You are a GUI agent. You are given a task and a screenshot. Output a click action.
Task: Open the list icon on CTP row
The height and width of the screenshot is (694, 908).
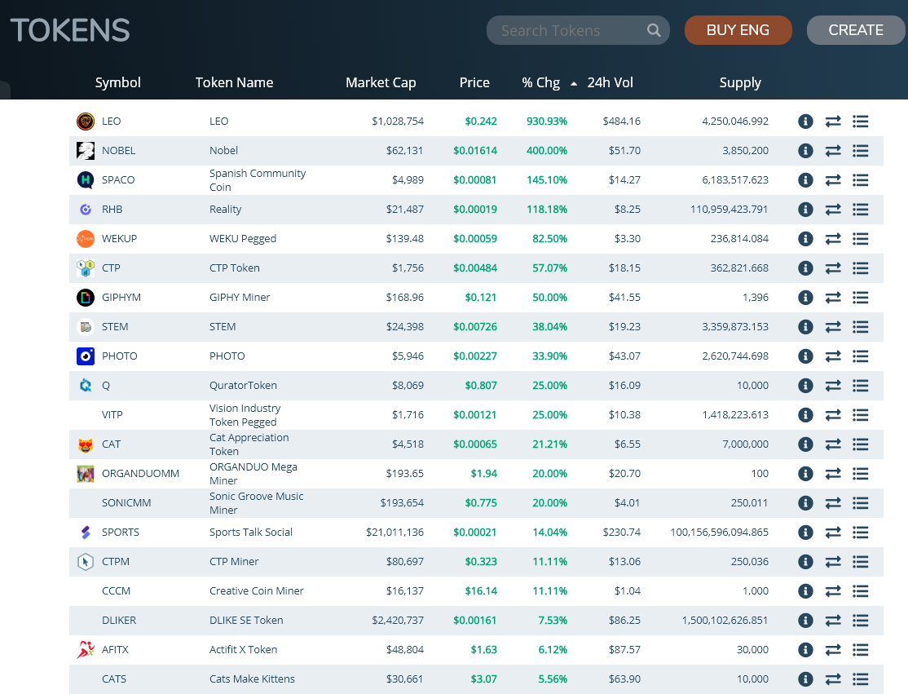coord(861,268)
